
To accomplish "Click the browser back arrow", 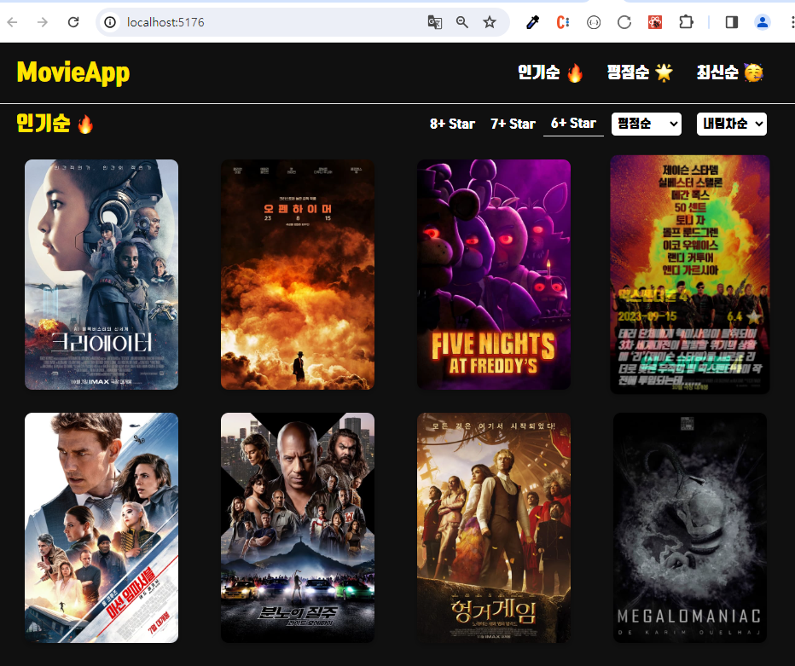I will [x=13, y=22].
